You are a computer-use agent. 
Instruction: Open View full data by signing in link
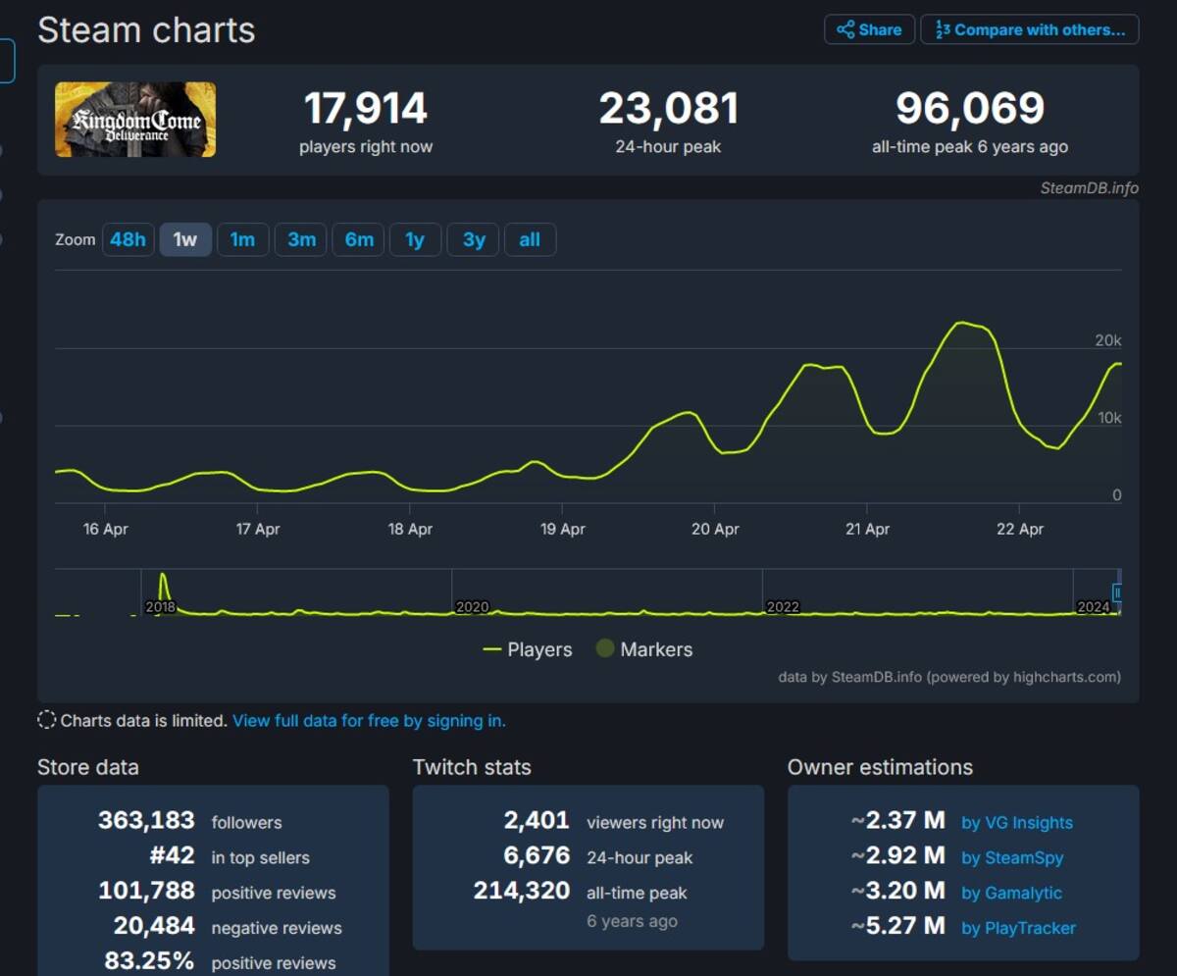pyautogui.click(x=369, y=720)
